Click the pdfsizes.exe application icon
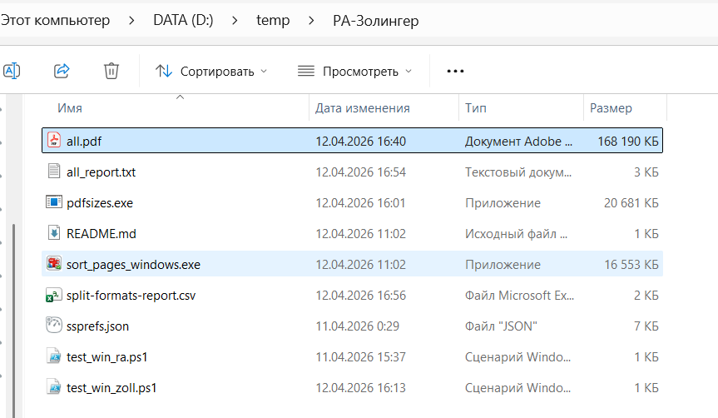The height and width of the screenshot is (418, 718). [x=54, y=202]
